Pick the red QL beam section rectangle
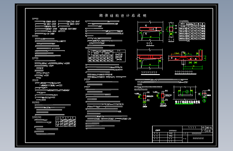Viewport: 233px width, 151px height. (x=144, y=97)
